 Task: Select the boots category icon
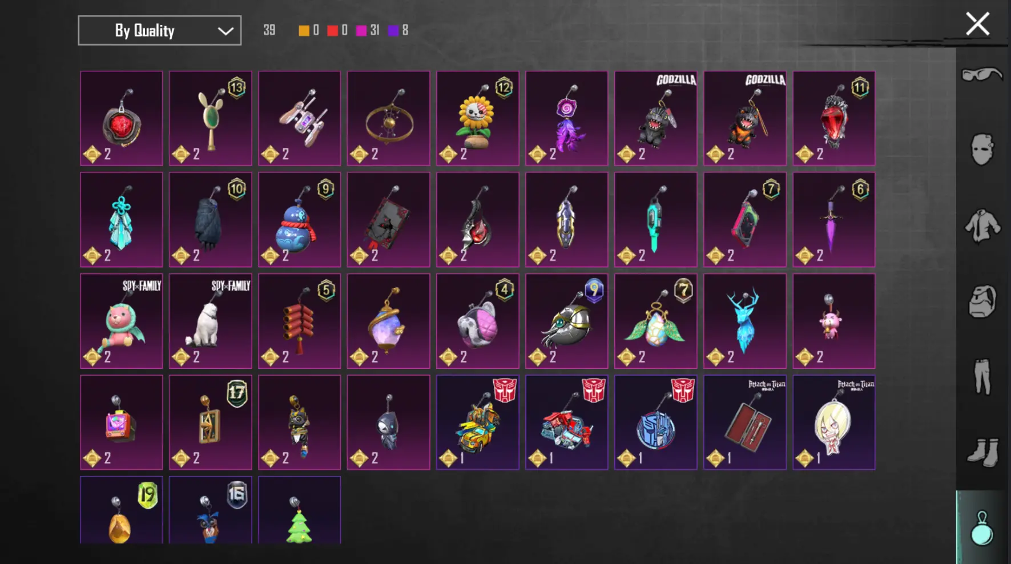point(982,452)
